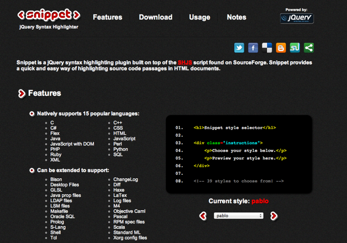This screenshot has height=243, width=347.
Task: Select the Perl list item
Action: [117, 144]
